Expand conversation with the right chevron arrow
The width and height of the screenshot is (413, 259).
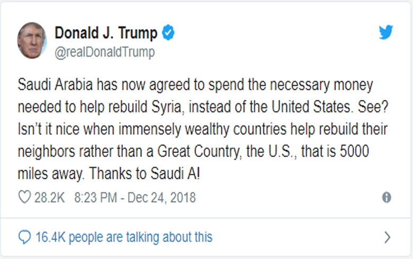pos(387,237)
